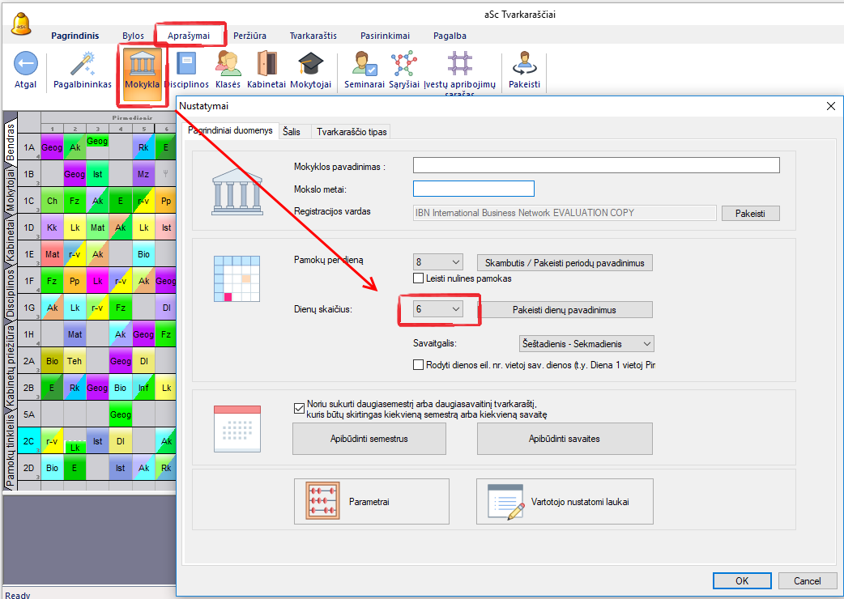Switch to the Šalis tab
Viewport: 844px width, 599px height.
[x=291, y=131]
